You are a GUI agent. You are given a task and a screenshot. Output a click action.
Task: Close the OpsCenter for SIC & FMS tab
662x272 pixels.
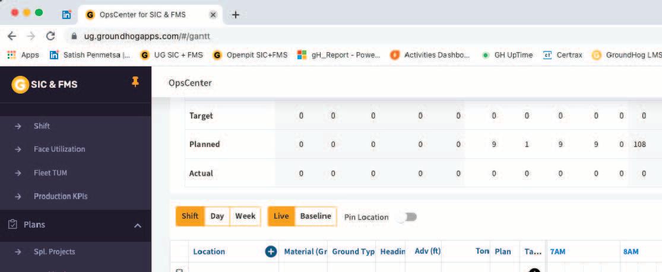(x=213, y=15)
